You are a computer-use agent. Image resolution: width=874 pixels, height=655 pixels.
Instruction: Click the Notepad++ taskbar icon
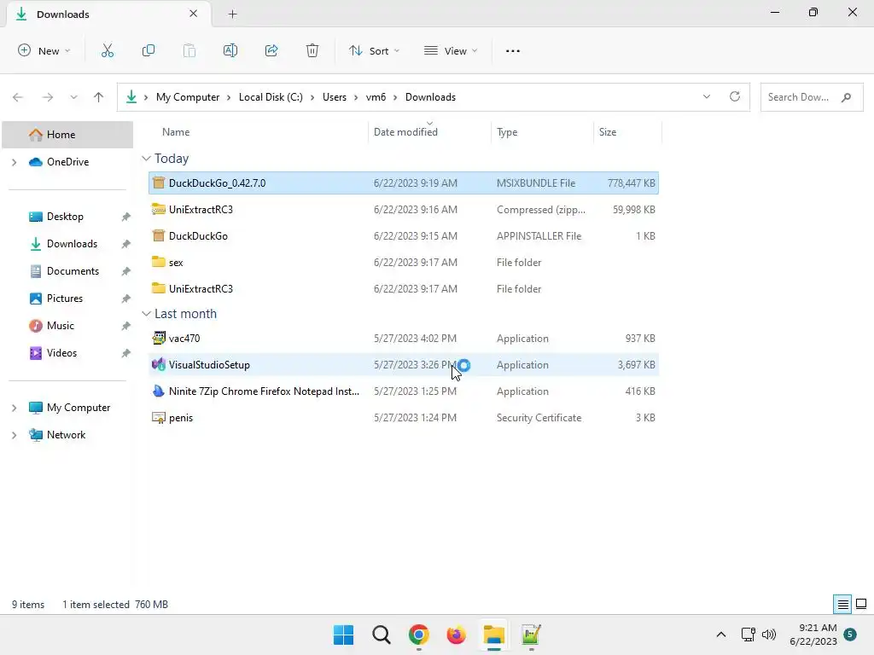[531, 635]
